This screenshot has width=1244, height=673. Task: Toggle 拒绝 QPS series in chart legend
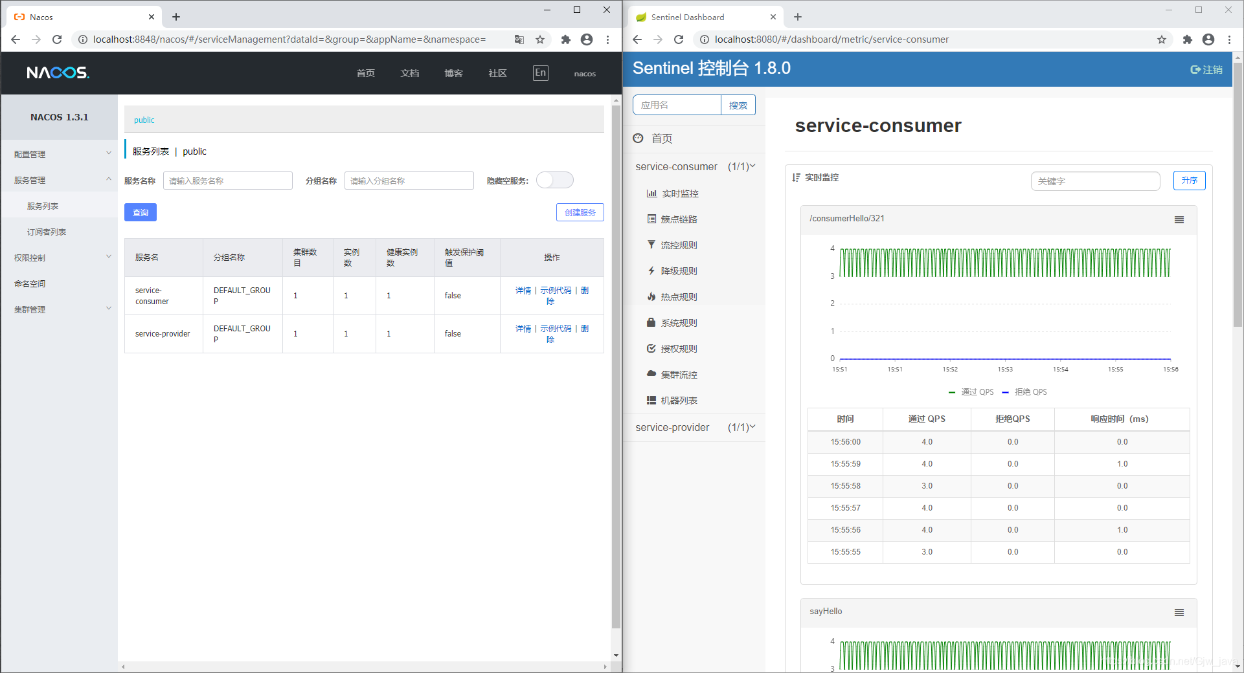pyautogui.click(x=1024, y=392)
